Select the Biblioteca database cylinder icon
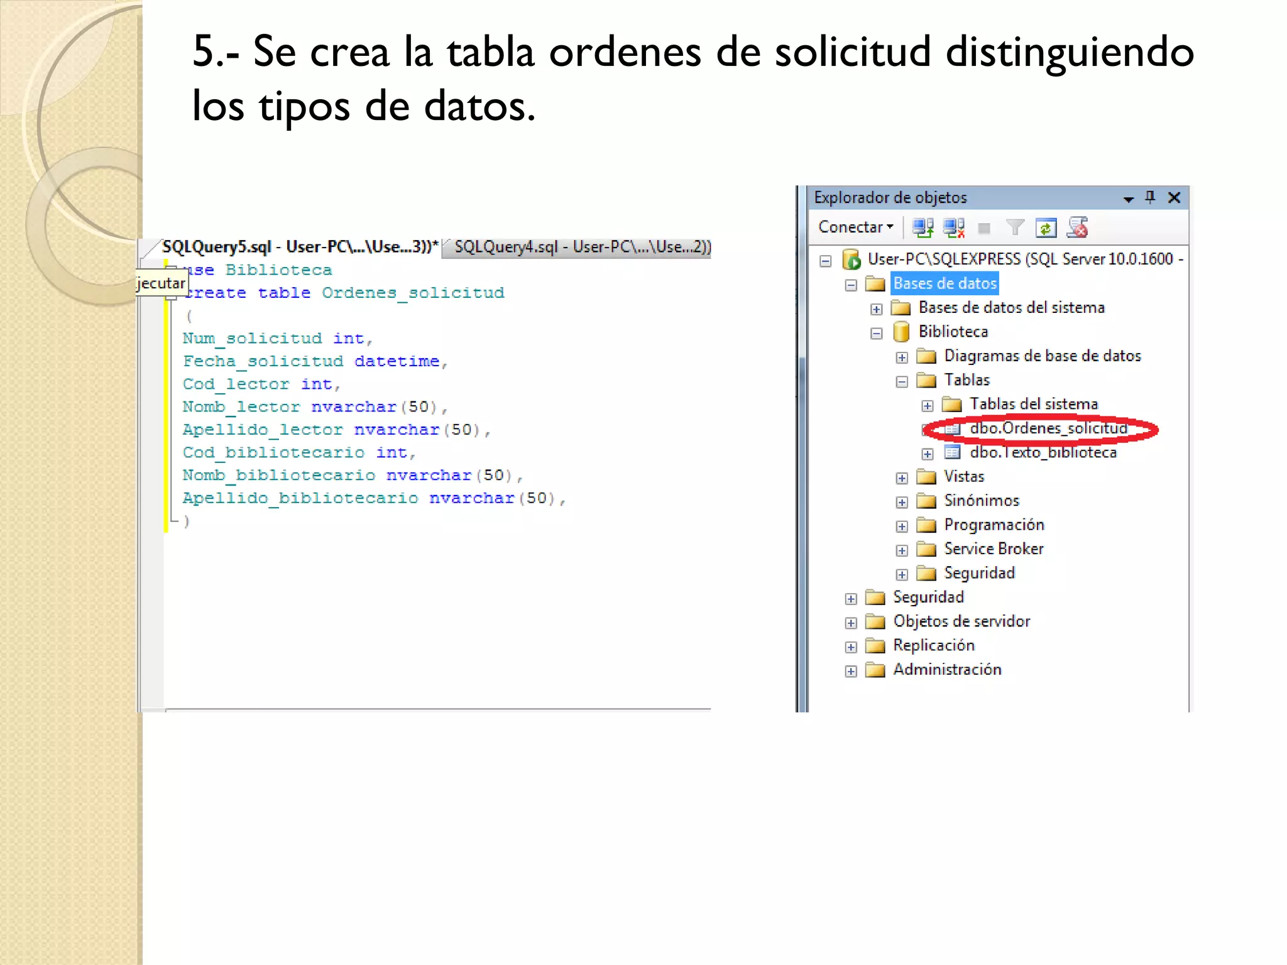The width and height of the screenshot is (1287, 965). click(x=901, y=331)
